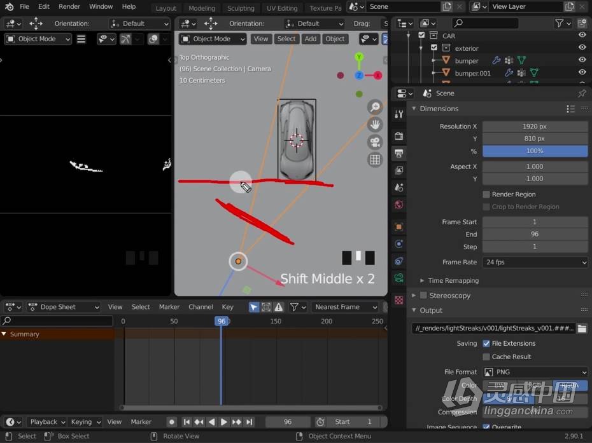This screenshot has width=592, height=443.
Task: Open the Dope Sheet Channel menu
Action: point(201,307)
